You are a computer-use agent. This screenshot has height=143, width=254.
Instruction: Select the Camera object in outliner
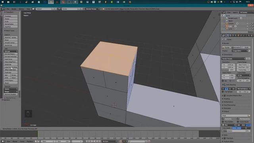tap(231, 23)
